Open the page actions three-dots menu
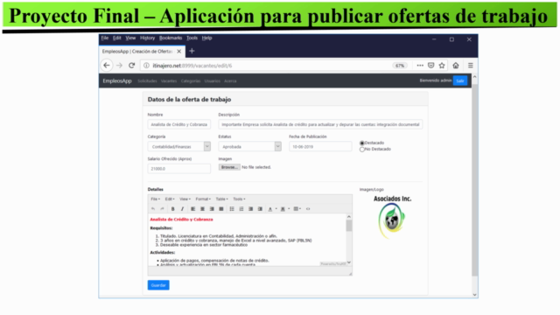 click(420, 66)
